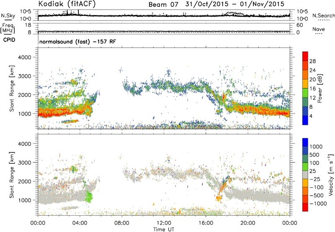Click the 2000 tick in the velocity panel
The width and height of the screenshot is (335, 232).
(x=25, y=181)
